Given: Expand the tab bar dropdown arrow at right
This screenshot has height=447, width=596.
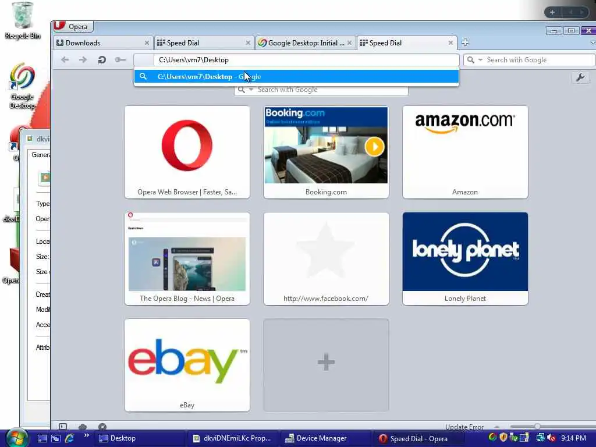Looking at the screenshot, I should (593, 43).
